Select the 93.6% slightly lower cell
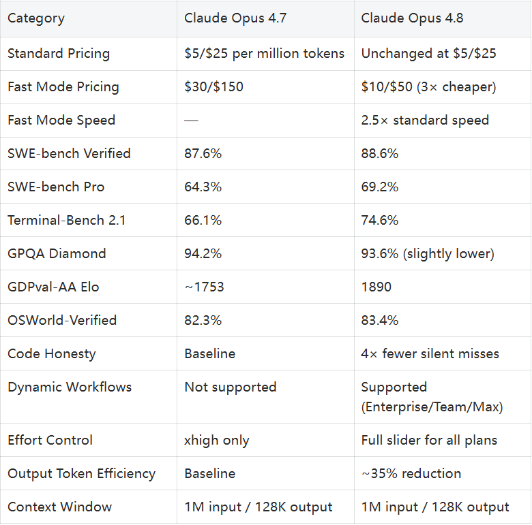Viewport: 532px width, 525px height. [x=428, y=254]
